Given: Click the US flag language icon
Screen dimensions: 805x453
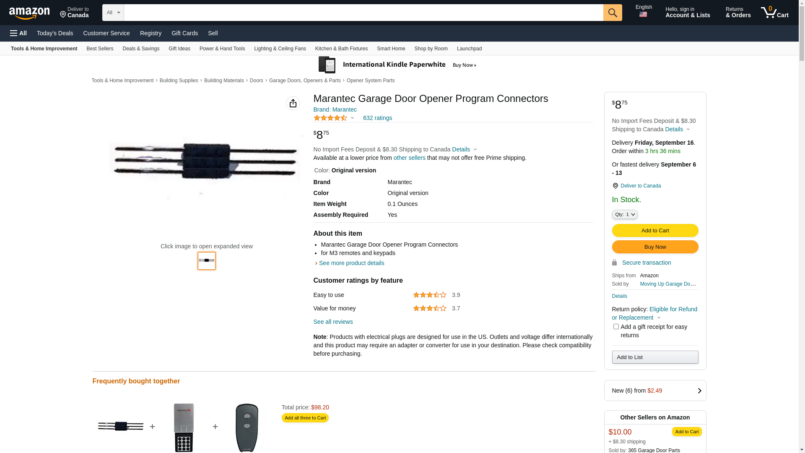Looking at the screenshot, I should coord(643,15).
